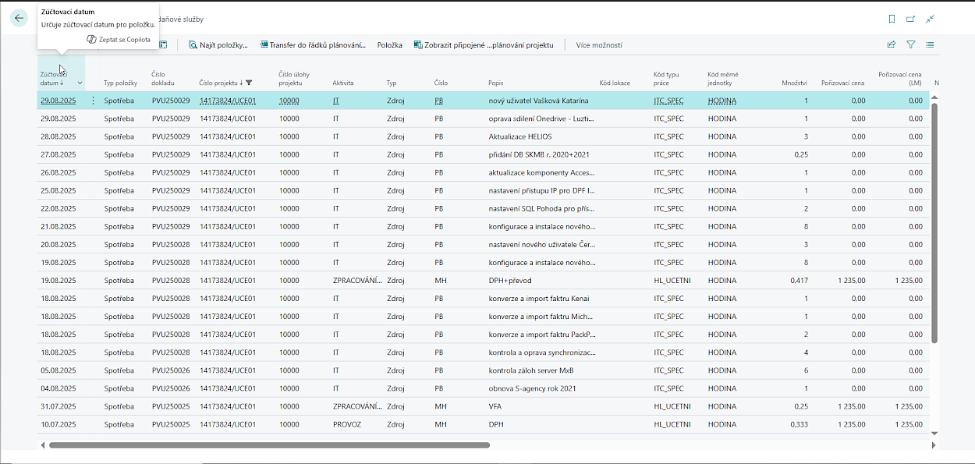Click the share icon in toolbar

[x=892, y=45]
